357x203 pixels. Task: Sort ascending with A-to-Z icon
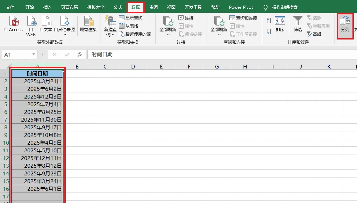click(269, 21)
